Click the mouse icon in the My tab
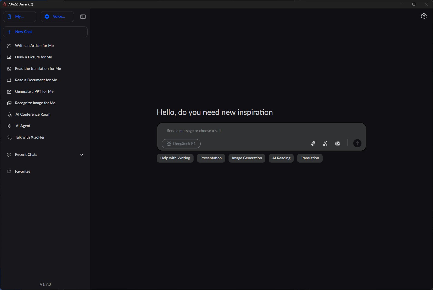This screenshot has height=290, width=433. tap(9, 17)
